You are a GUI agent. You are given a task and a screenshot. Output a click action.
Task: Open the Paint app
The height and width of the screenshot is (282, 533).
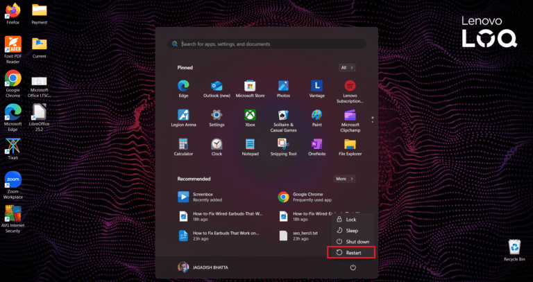(316, 118)
